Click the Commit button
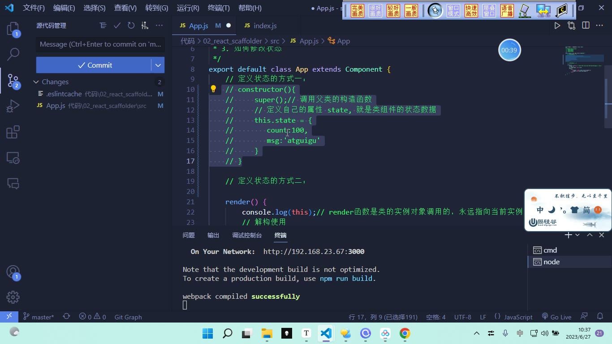 [x=94, y=65]
